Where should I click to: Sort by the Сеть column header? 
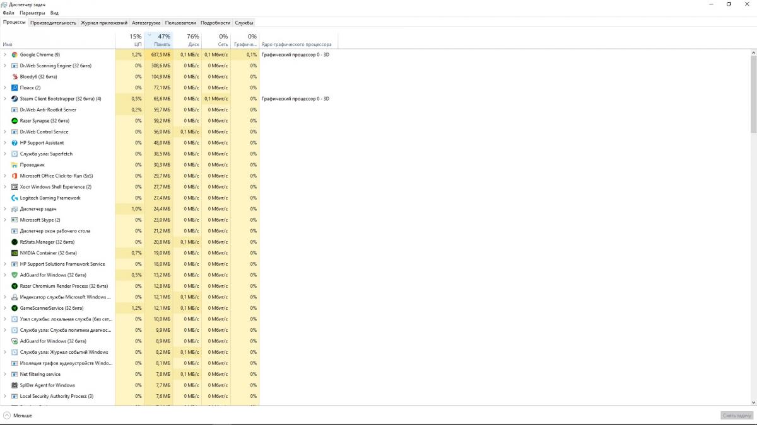pyautogui.click(x=216, y=40)
